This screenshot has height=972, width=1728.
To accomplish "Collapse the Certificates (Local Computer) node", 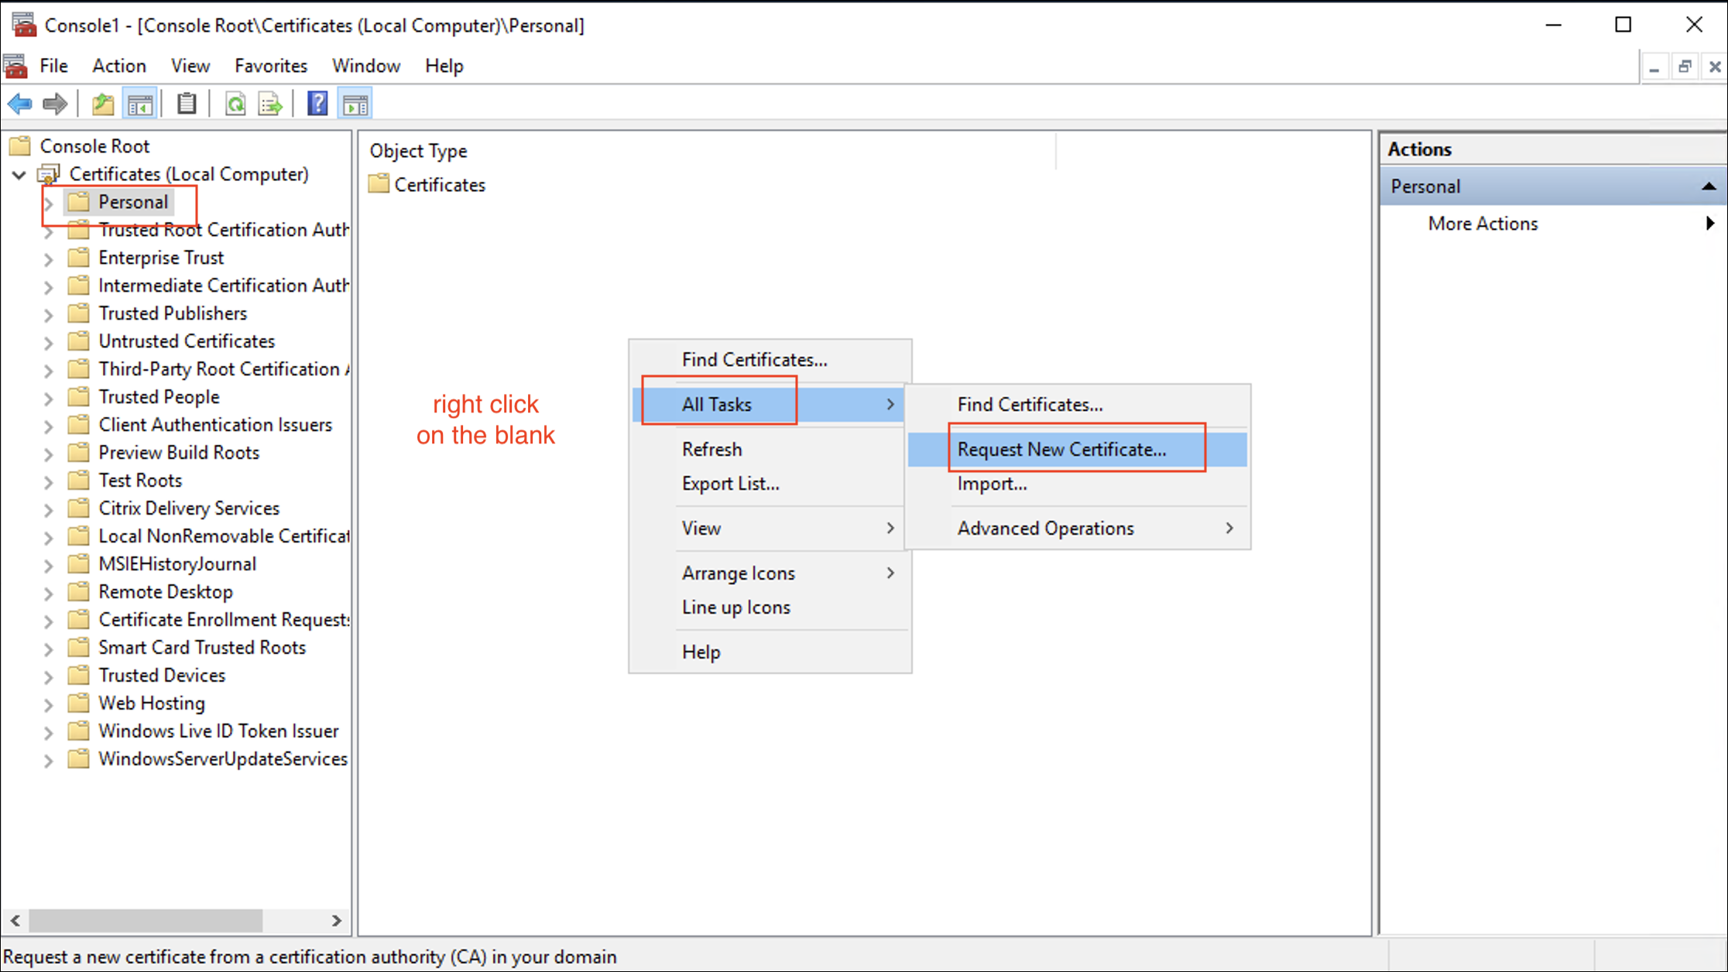I will click(x=19, y=175).
